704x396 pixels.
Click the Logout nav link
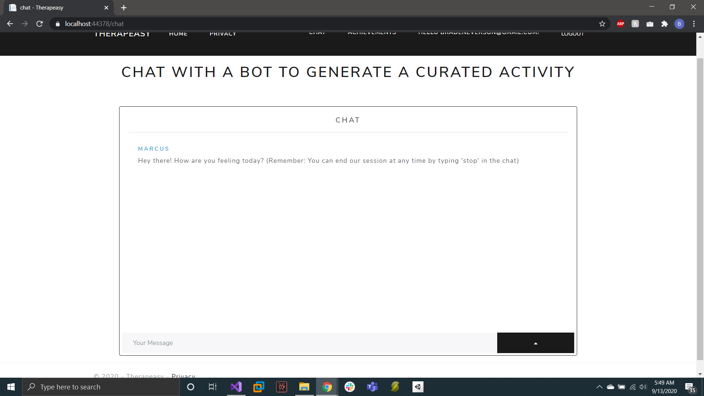click(x=572, y=34)
